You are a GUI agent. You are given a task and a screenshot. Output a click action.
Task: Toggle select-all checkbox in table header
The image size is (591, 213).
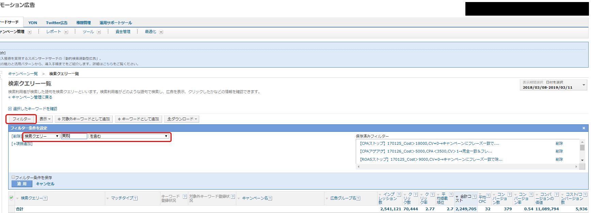point(12,198)
